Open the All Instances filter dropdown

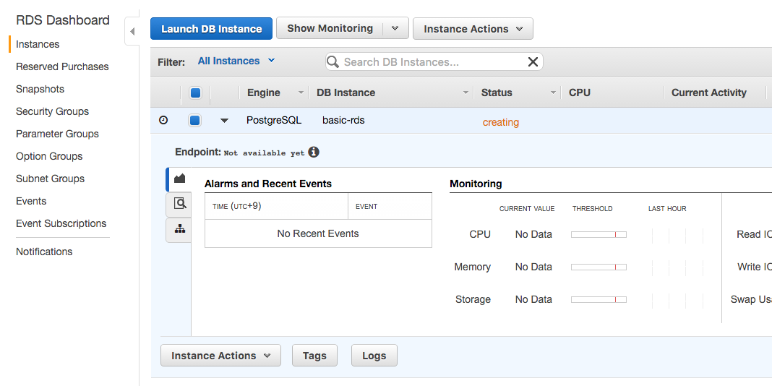(236, 61)
